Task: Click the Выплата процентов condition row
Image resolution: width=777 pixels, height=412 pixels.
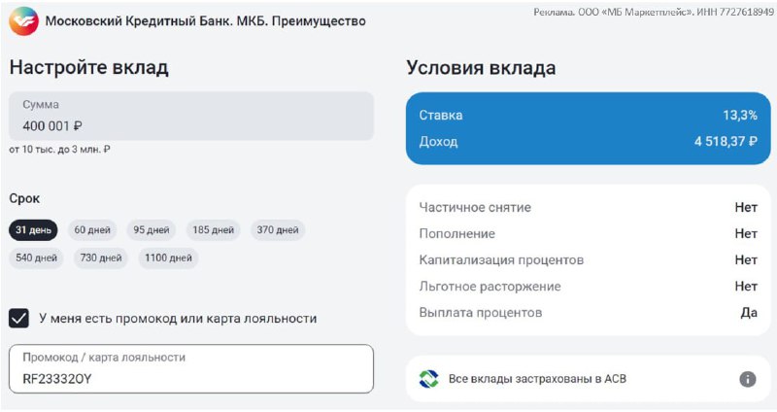Action: (589, 313)
